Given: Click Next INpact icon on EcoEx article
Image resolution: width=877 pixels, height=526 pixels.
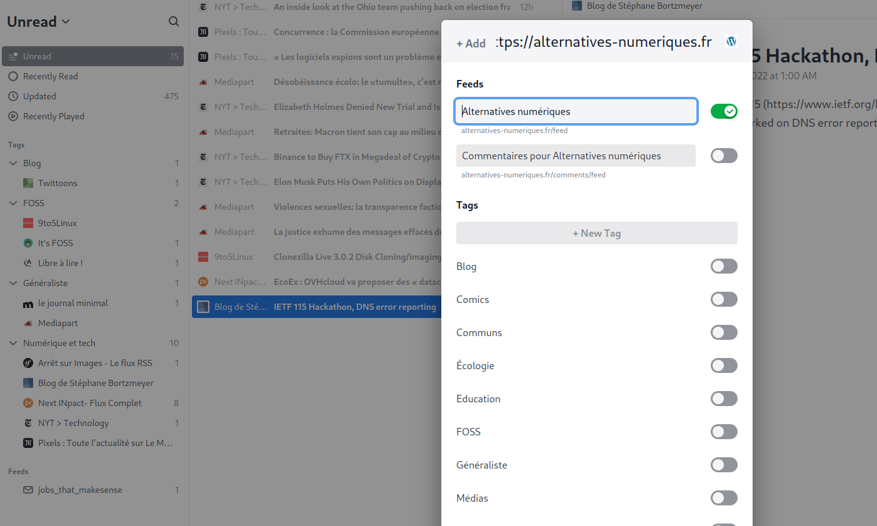Looking at the screenshot, I should (x=203, y=282).
